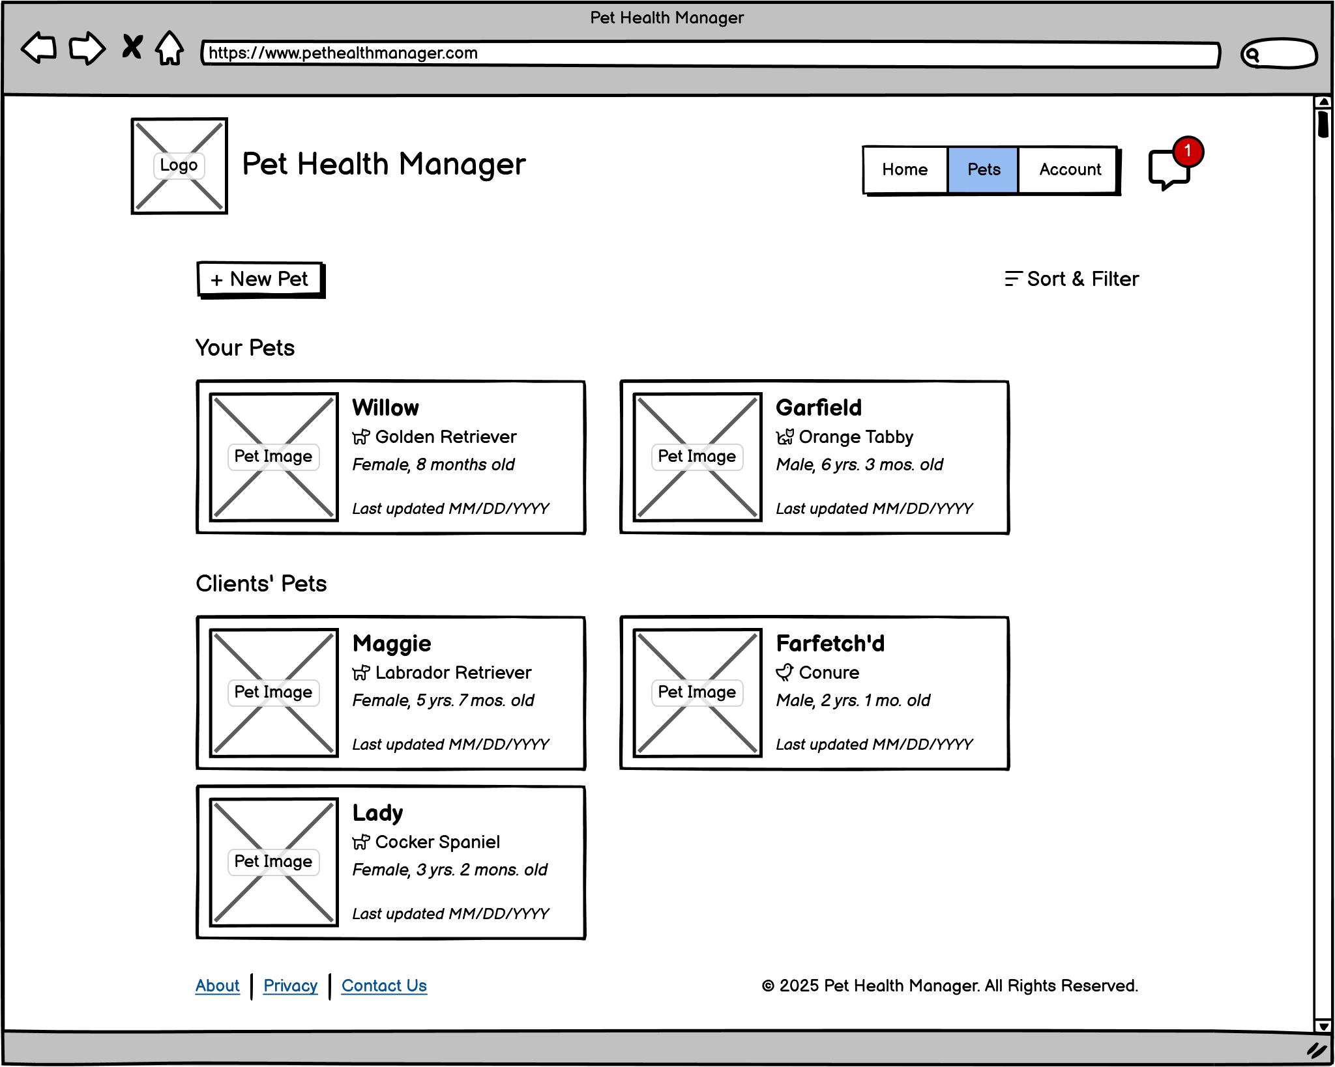Image resolution: width=1335 pixels, height=1067 pixels.
Task: Click the browser home icon
Action: (169, 48)
